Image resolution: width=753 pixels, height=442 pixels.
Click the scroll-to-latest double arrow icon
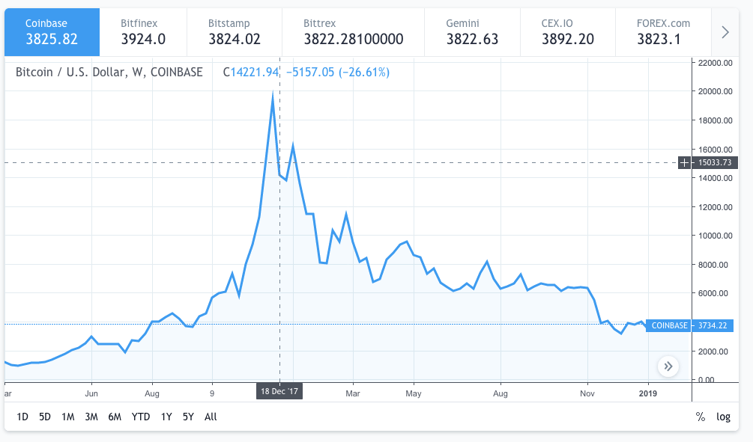tap(668, 366)
